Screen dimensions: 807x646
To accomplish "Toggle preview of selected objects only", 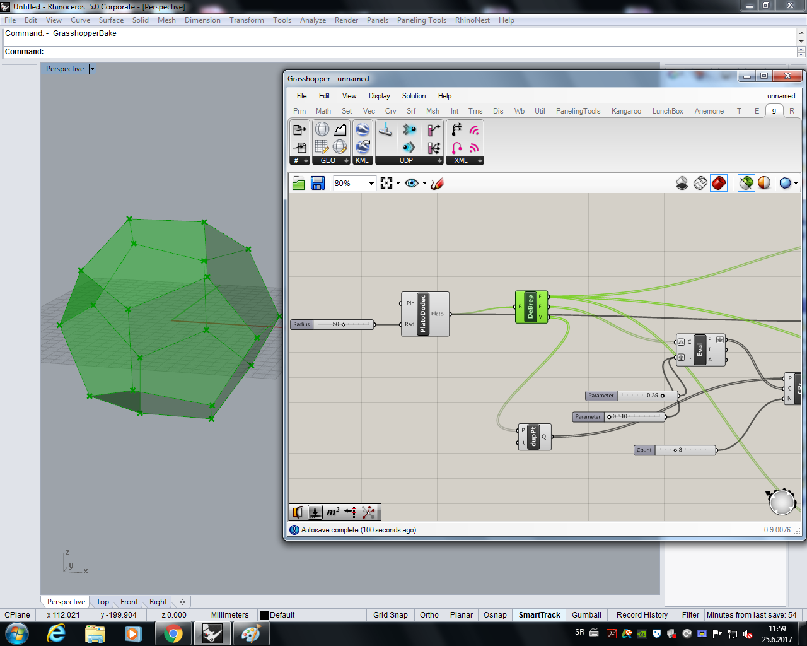I will coord(746,183).
